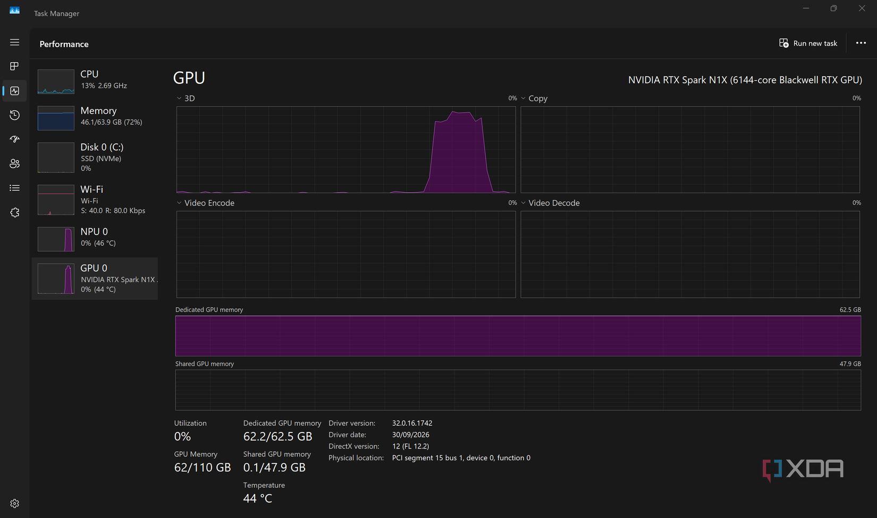This screenshot has width=877, height=518.
Task: Click the Copy engine graph
Action: 690,150
